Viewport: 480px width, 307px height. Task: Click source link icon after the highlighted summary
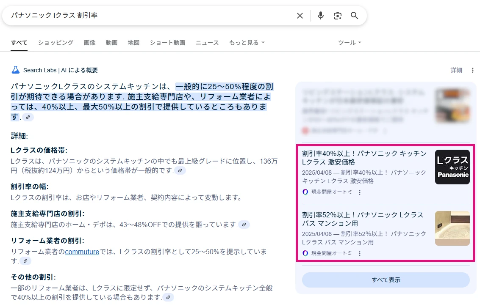coord(28,117)
